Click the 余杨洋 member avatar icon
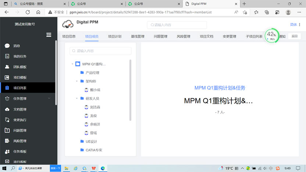 tap(86, 124)
